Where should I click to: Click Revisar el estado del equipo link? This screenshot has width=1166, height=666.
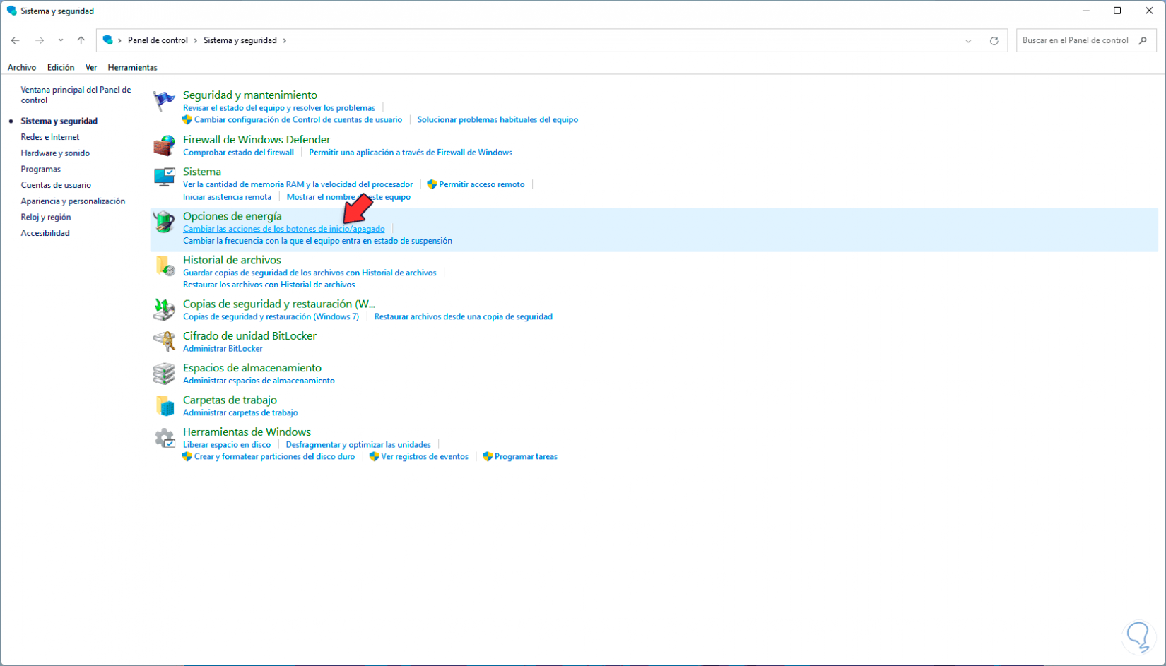coord(279,108)
